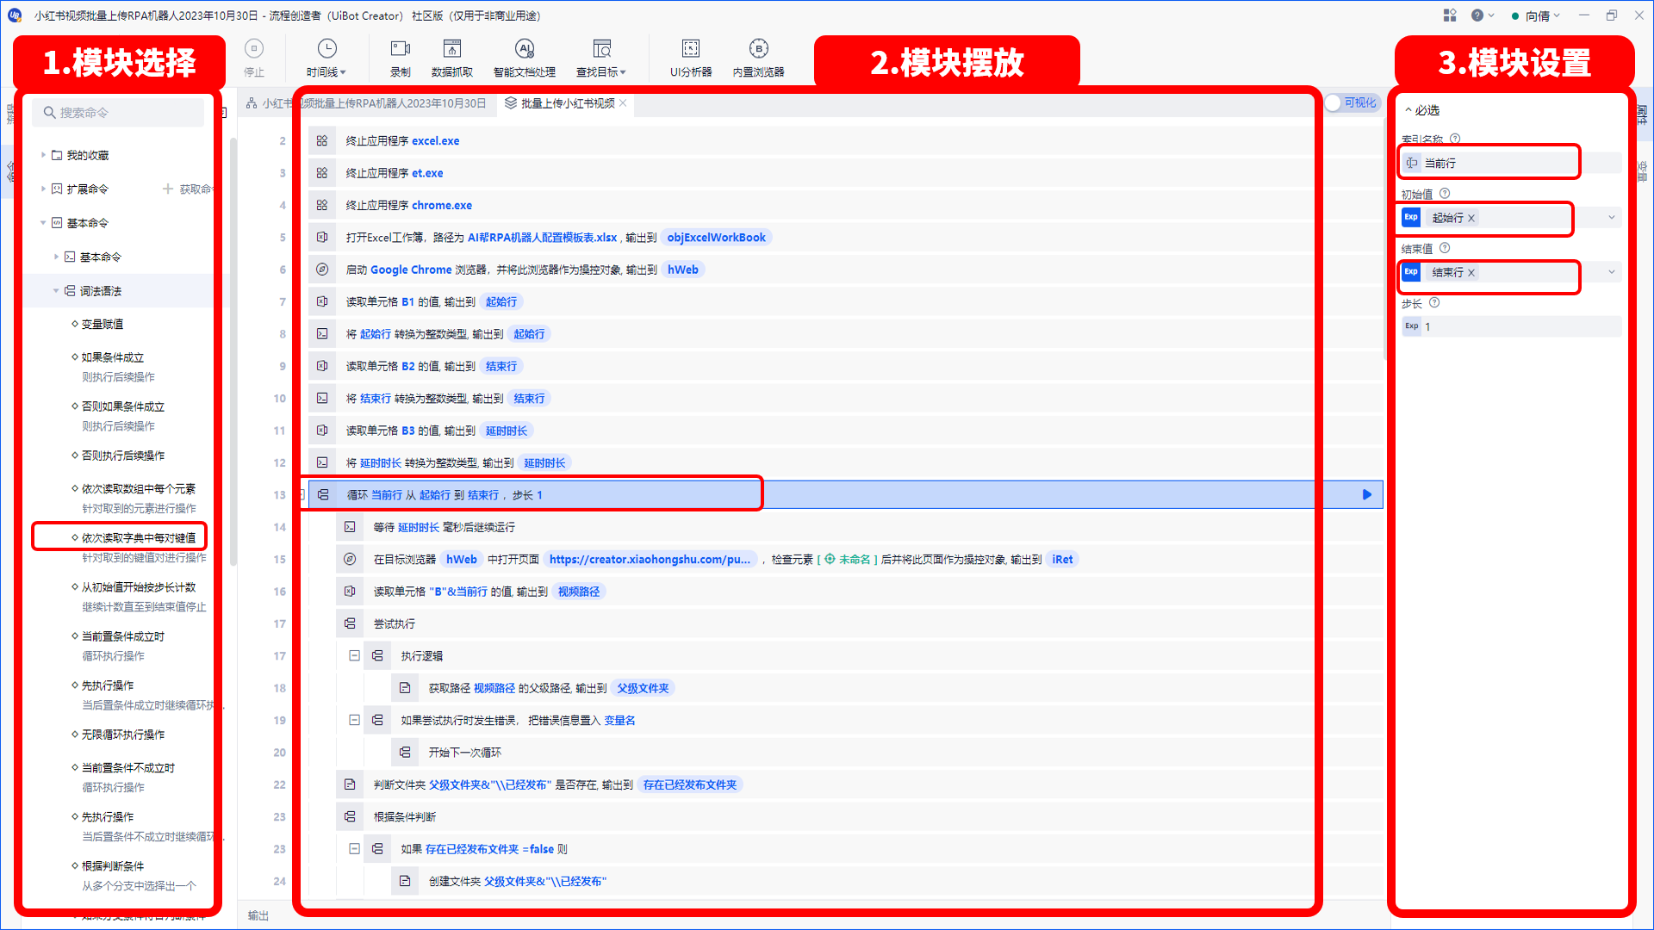Toggle Exp mode on 初始值 field
This screenshot has width=1654, height=930.
pos(1411,217)
